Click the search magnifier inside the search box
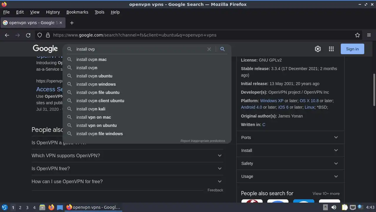The height and width of the screenshot is (212, 376). pos(70,49)
